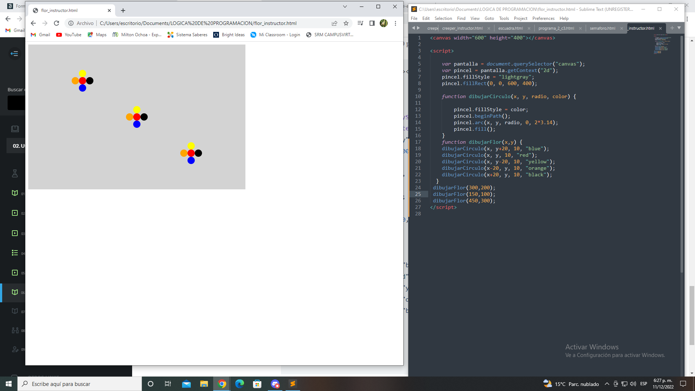Click the Sublime minimap preview
Viewport: 695px width, 391px height.
click(x=662, y=44)
